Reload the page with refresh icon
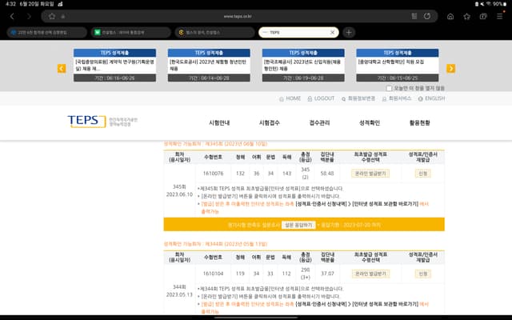 427,16
